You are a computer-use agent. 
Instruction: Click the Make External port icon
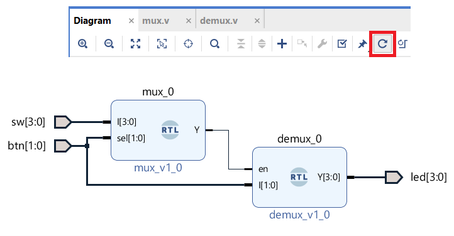click(302, 43)
